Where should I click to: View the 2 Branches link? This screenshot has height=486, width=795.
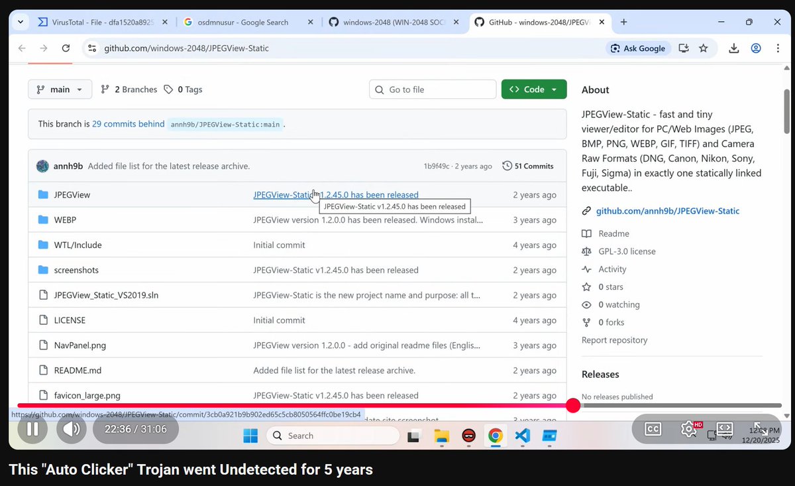pyautogui.click(x=129, y=90)
